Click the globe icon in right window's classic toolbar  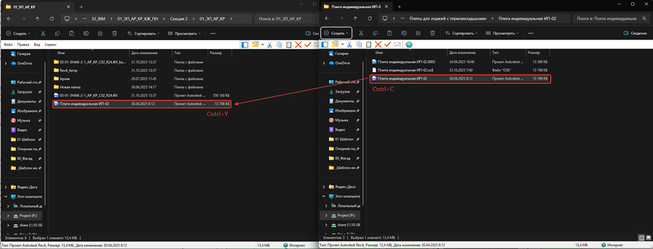409,44
